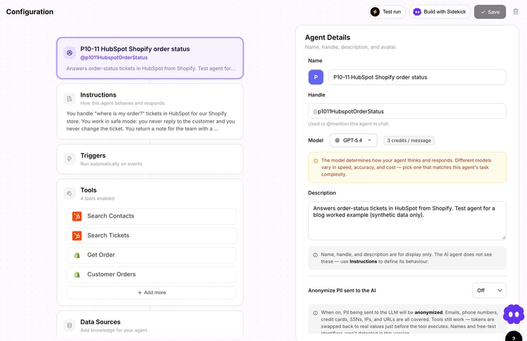Click HubSpot icon beside Search Tickets
This screenshot has width=527, height=341.
pyautogui.click(x=77, y=236)
